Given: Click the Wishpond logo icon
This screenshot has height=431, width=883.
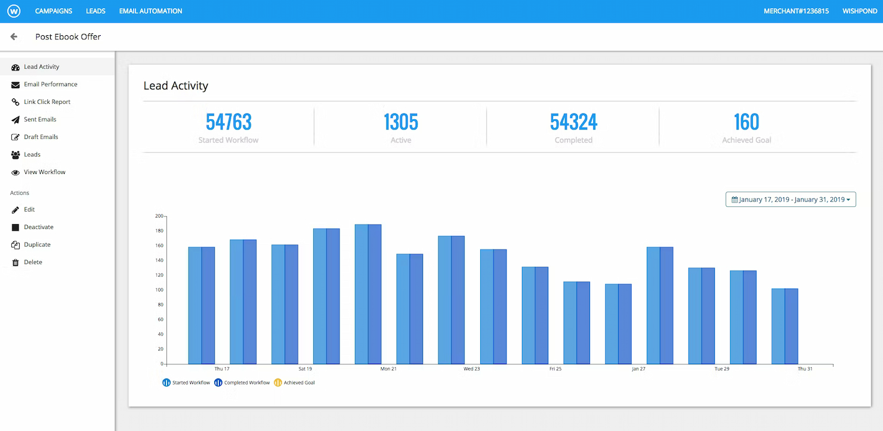Looking at the screenshot, I should [13, 11].
